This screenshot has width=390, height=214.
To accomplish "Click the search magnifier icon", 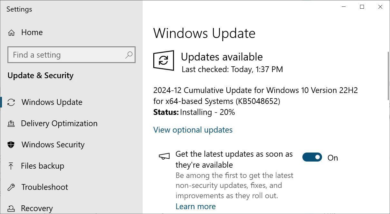I will pos(129,55).
